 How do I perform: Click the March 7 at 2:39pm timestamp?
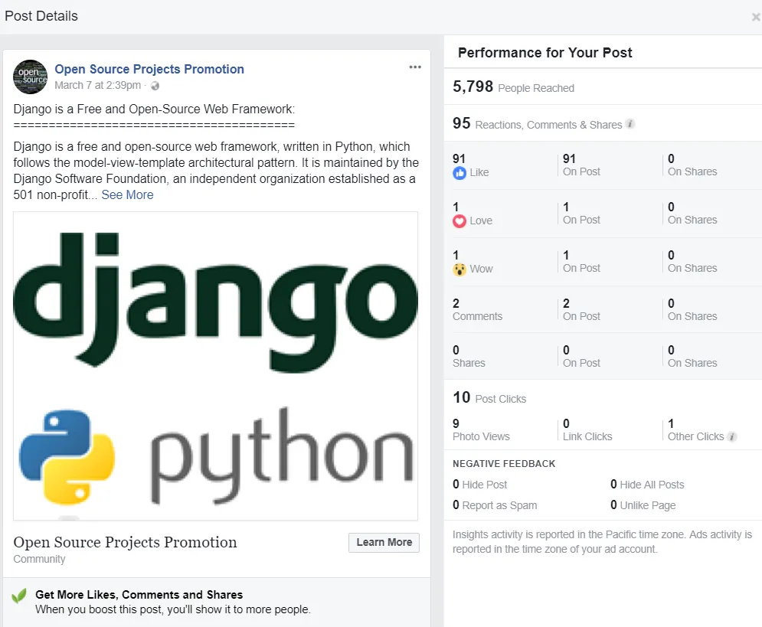pos(98,86)
